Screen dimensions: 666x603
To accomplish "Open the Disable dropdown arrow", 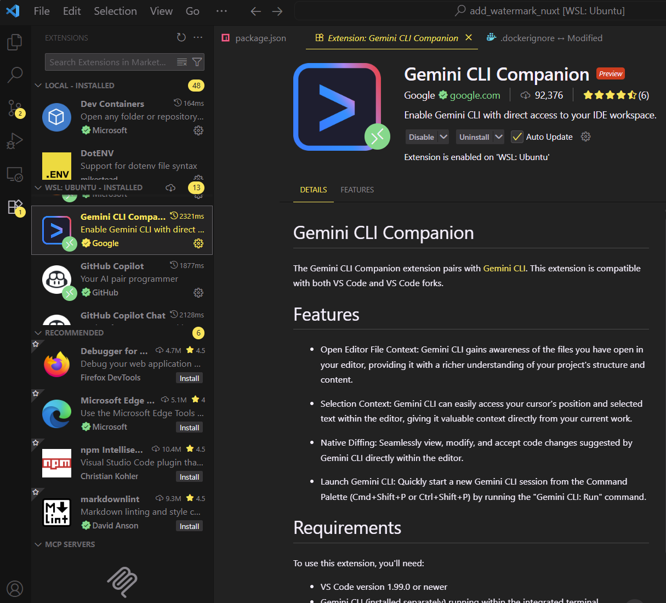I will pos(443,137).
